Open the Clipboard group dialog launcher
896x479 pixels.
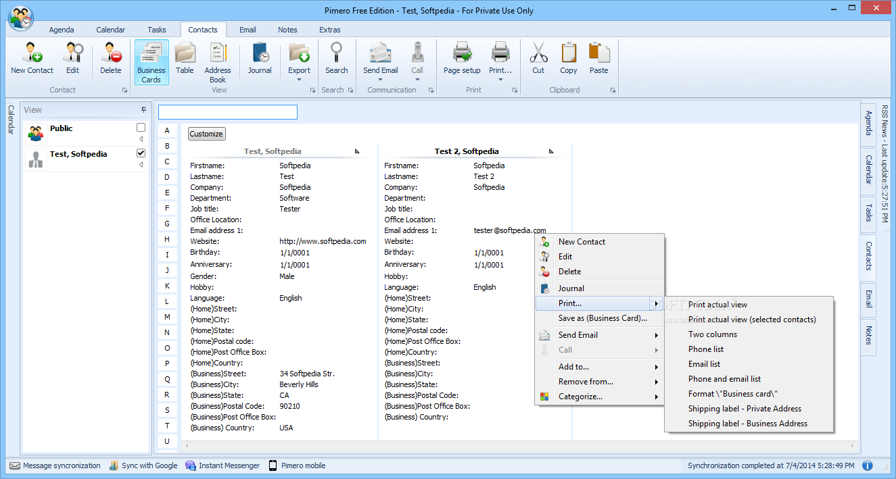pyautogui.click(x=613, y=90)
